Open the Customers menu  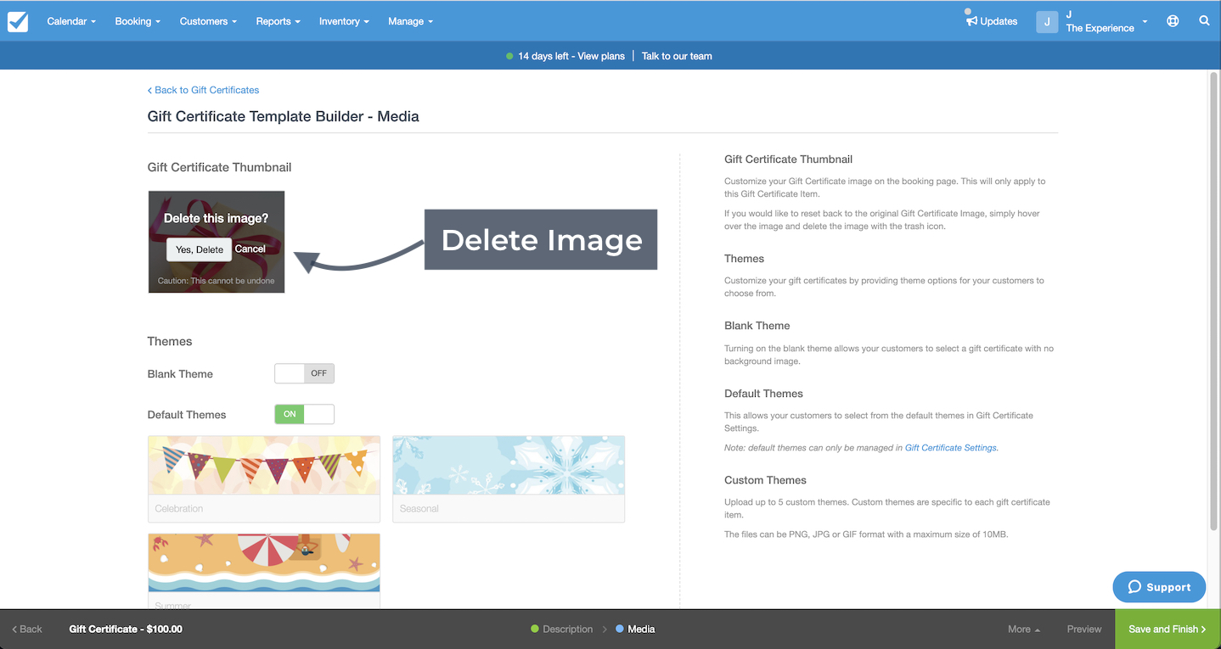pyautogui.click(x=208, y=21)
